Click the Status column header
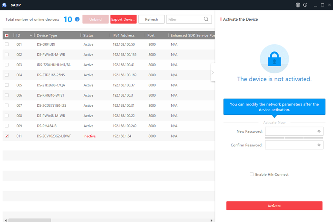The image size is (333, 222). coord(88,35)
